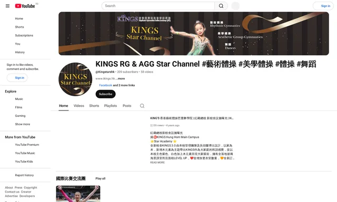The image size is (337, 202).
Task: Click the channel search magnifier icon
Action: pyautogui.click(x=142, y=106)
